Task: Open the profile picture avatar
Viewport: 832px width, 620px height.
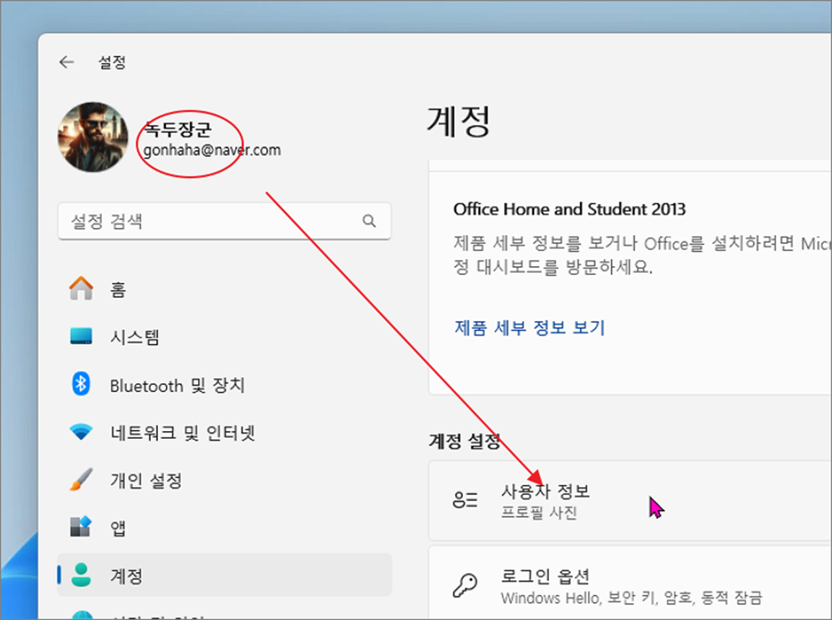Action: tap(93, 137)
